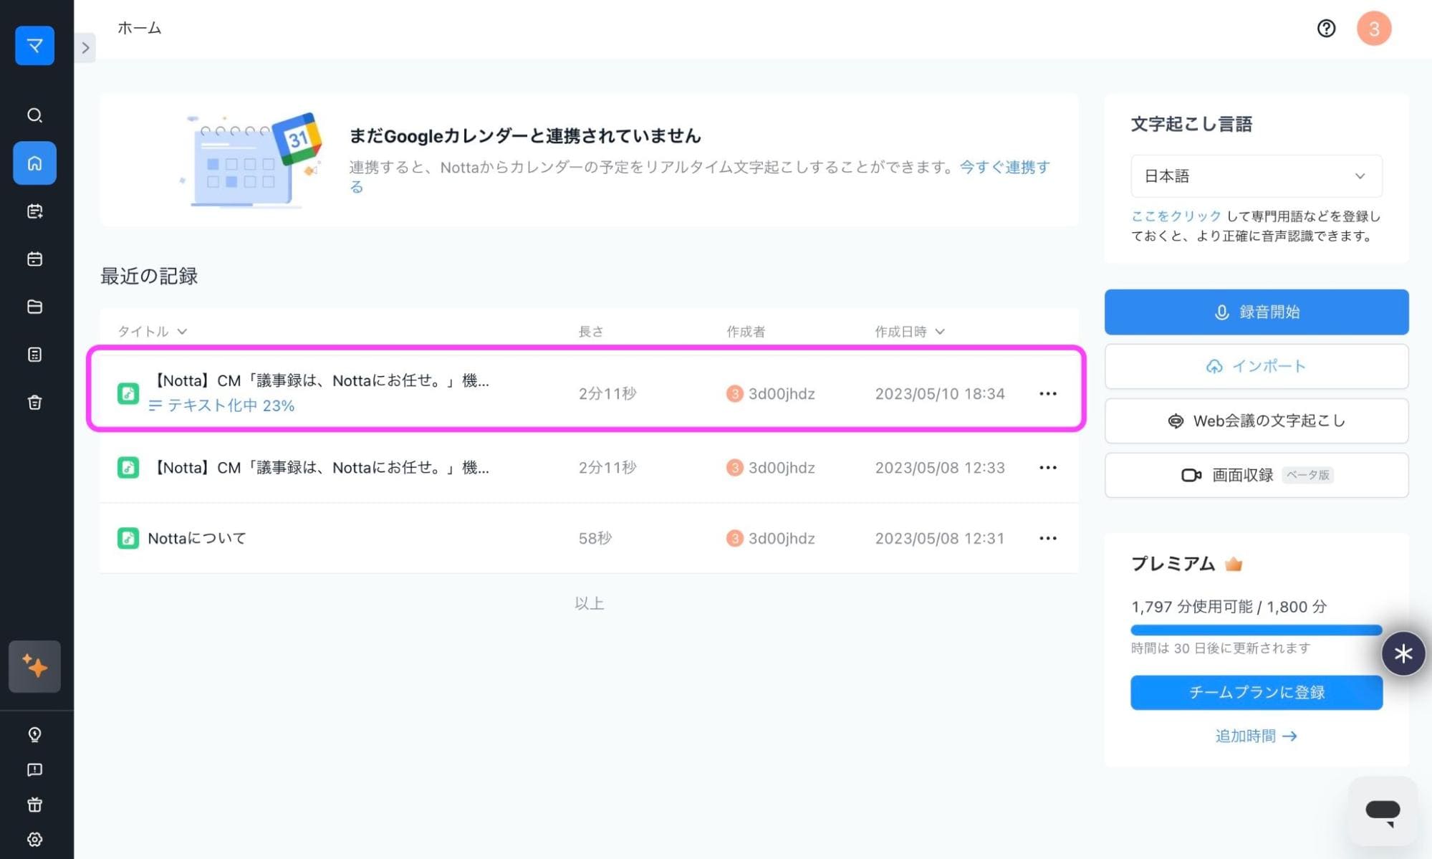This screenshot has width=1432, height=859.
Task: Click the 作成者 column header
Action: (746, 331)
